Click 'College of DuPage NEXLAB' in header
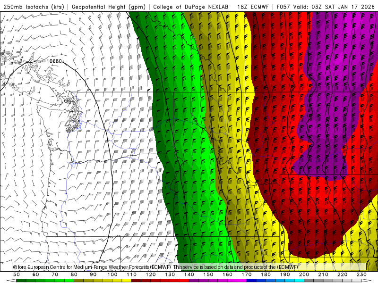Screen dimensions: 378x283 [x=191, y=7]
